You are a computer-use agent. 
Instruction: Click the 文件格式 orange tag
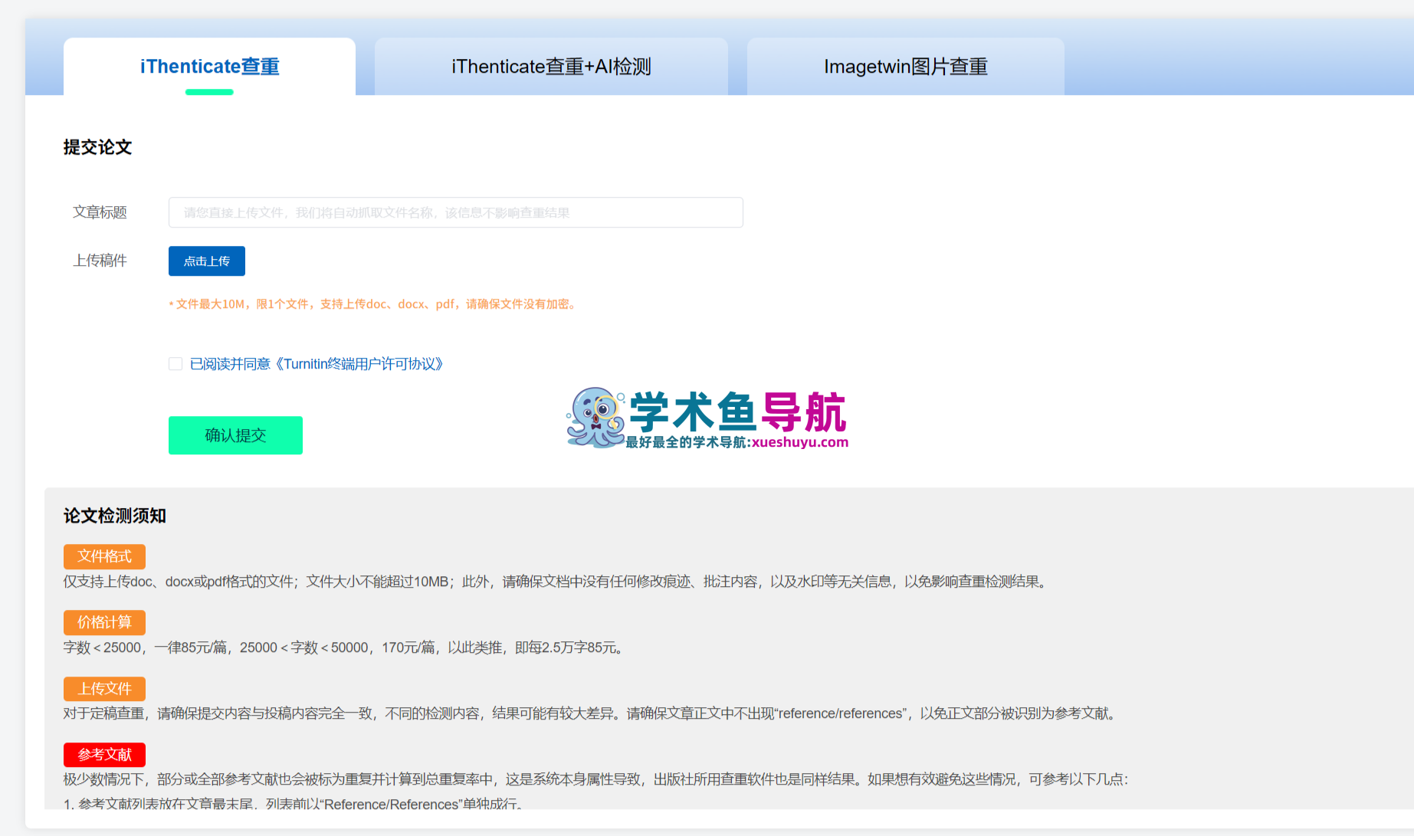pyautogui.click(x=104, y=556)
